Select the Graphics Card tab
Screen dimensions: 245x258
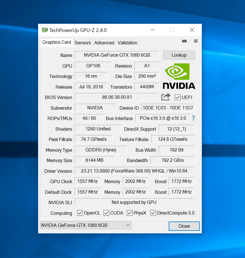[x=57, y=42]
